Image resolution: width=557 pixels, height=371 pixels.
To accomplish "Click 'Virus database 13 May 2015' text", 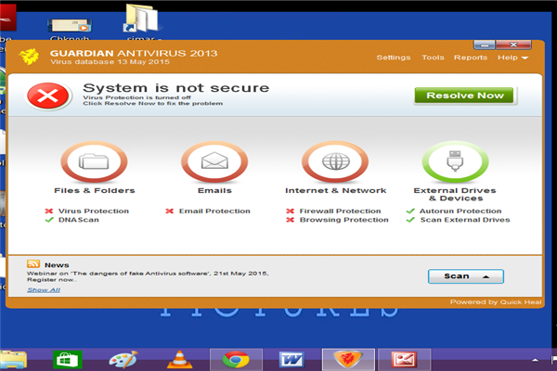I will (x=110, y=62).
